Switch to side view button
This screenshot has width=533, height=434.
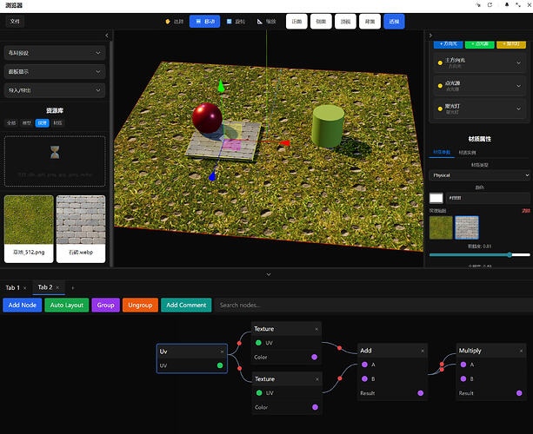(x=321, y=22)
